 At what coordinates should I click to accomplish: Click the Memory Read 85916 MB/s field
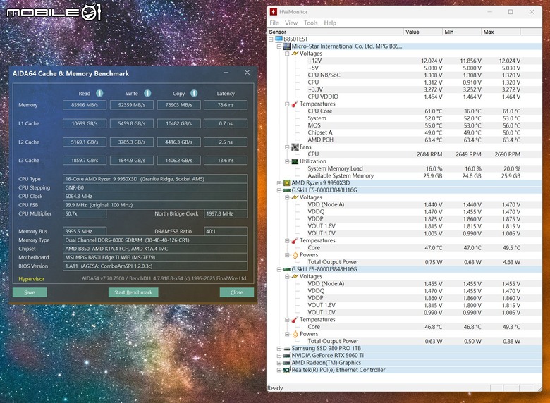[x=85, y=105]
